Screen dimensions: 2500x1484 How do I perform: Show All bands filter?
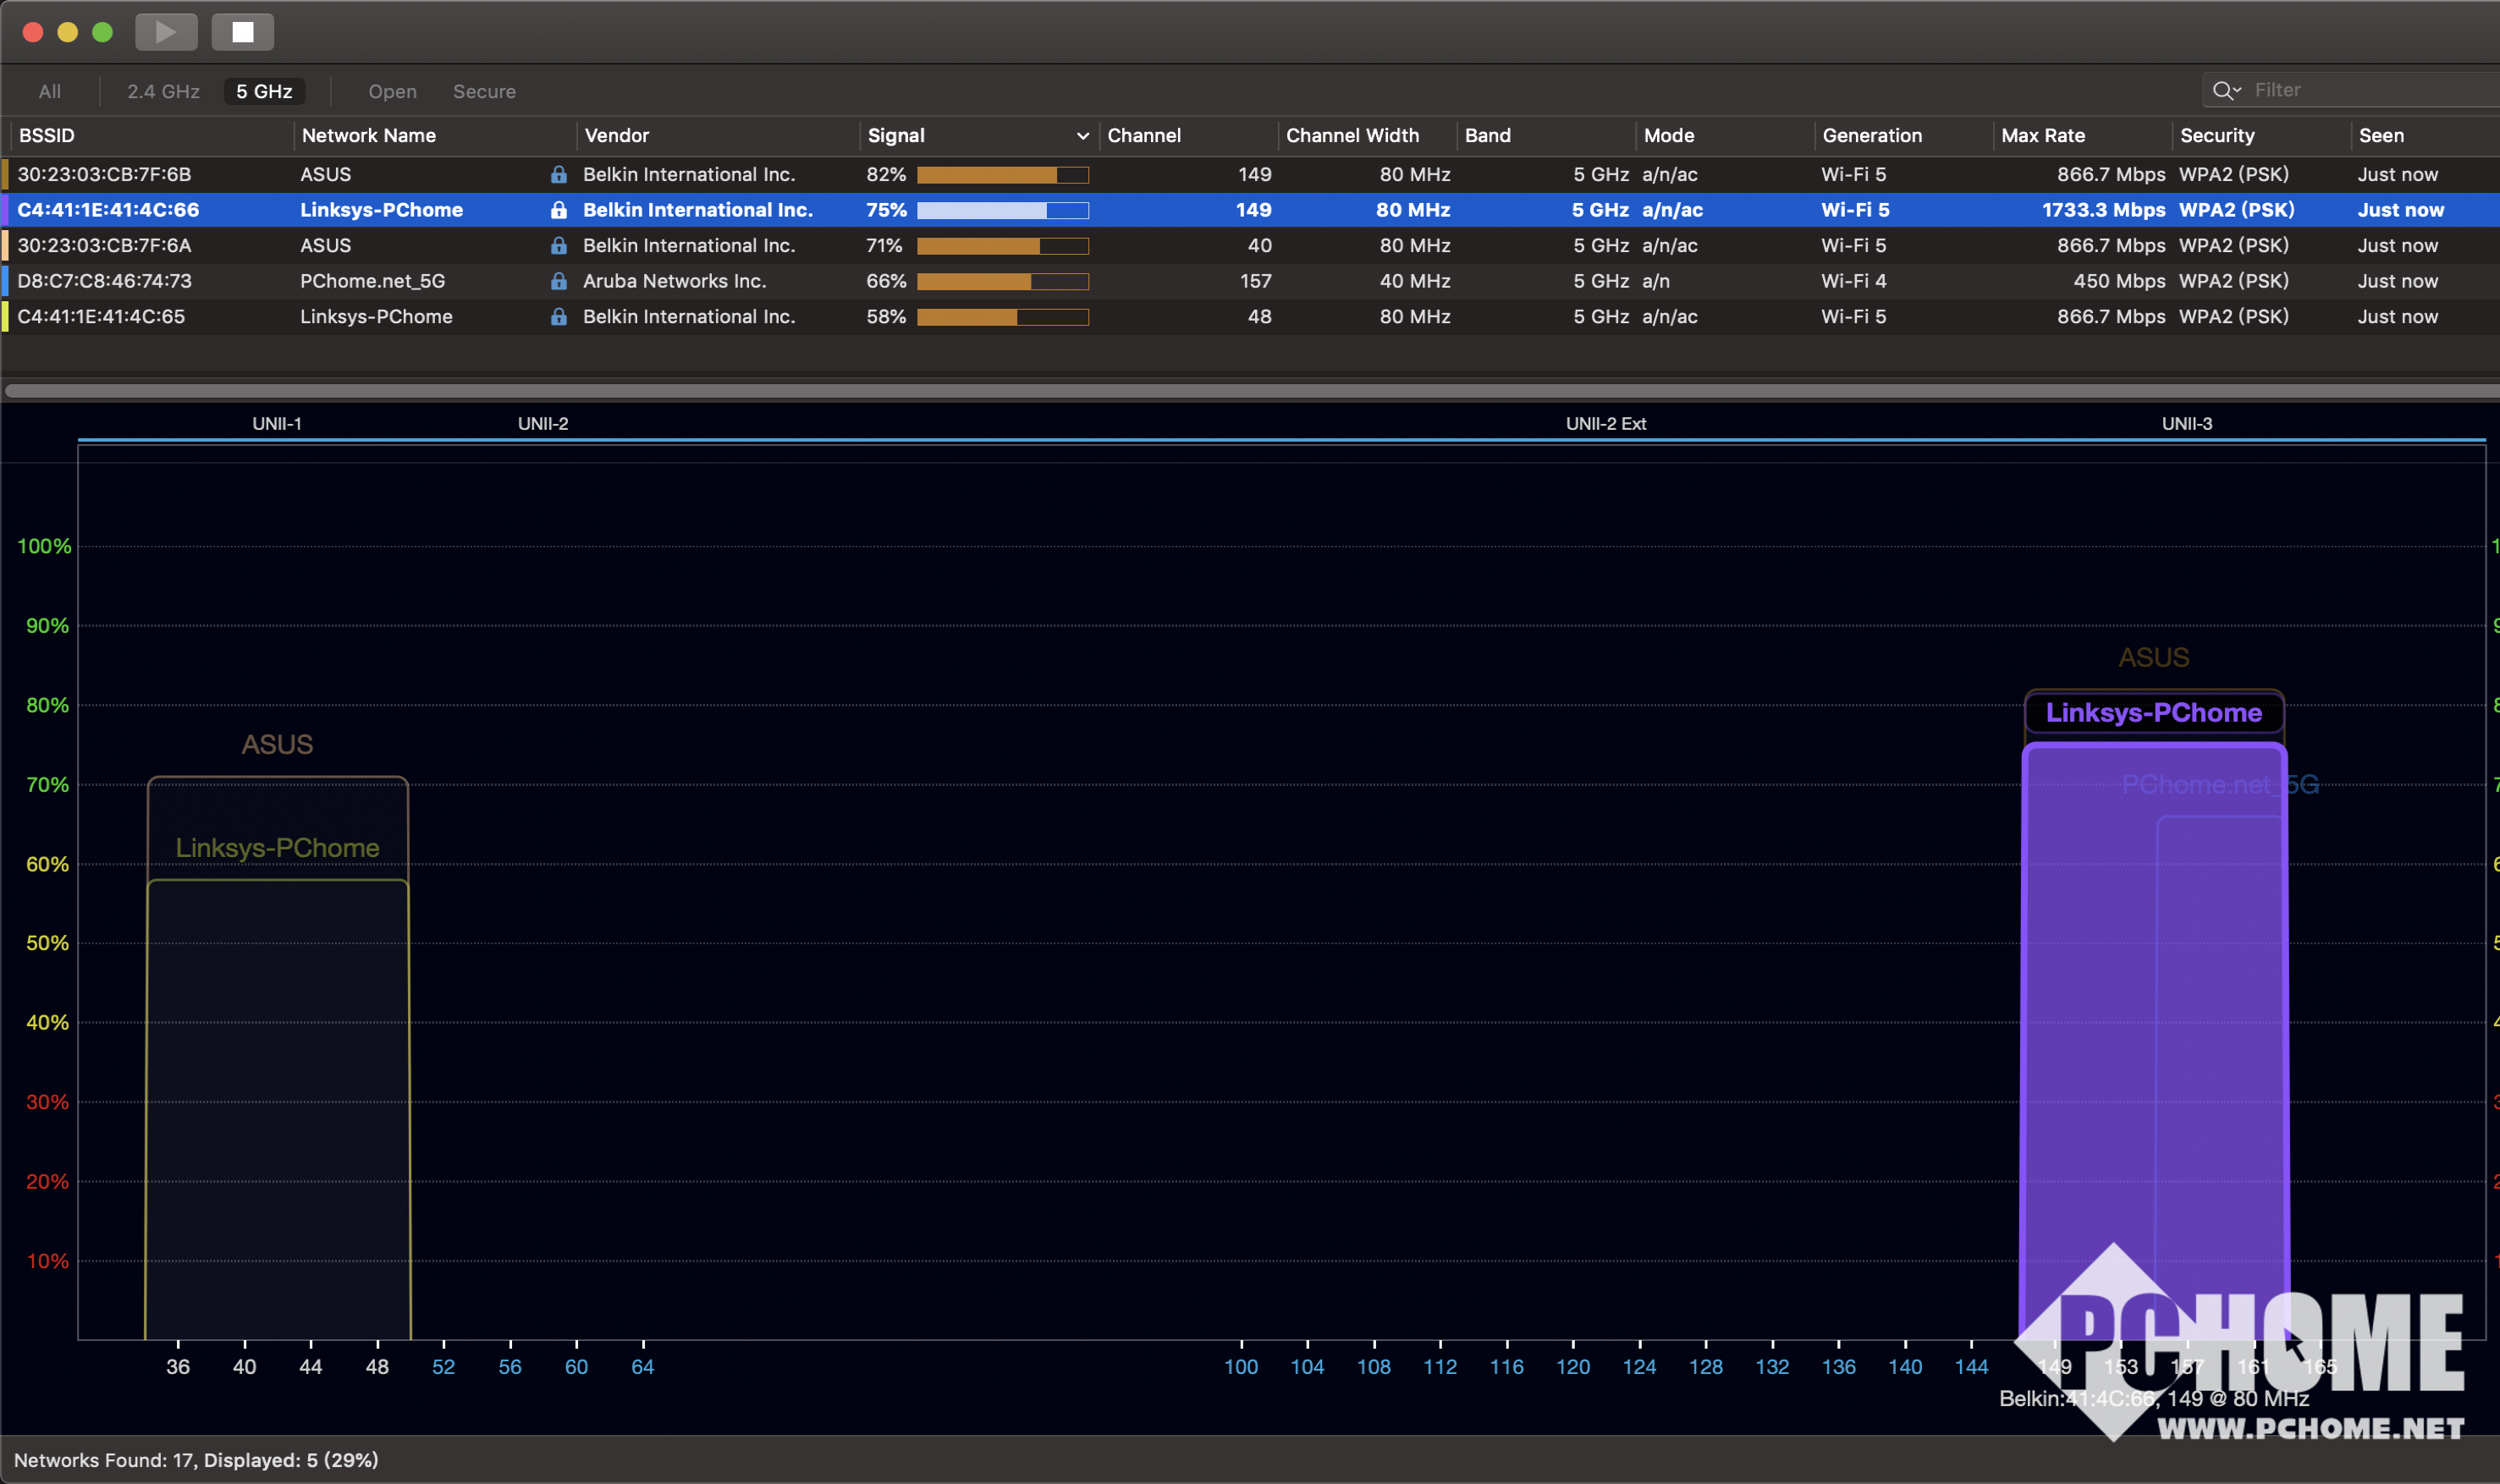[49, 91]
